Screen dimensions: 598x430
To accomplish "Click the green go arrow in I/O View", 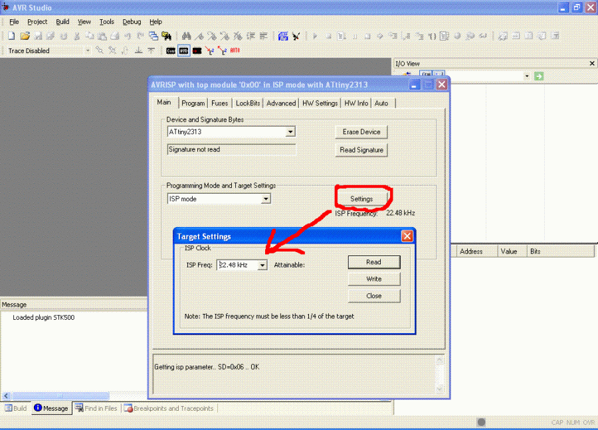I will (x=539, y=76).
